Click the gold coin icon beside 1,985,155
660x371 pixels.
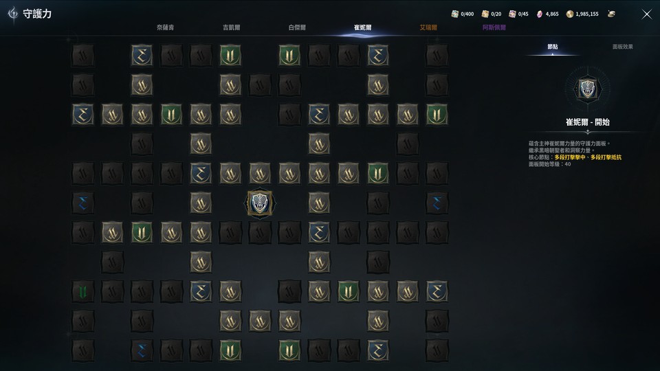pyautogui.click(x=569, y=14)
